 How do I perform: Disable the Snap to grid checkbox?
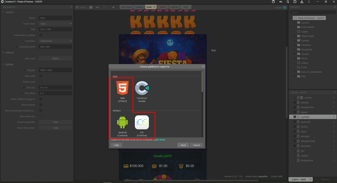41,82
